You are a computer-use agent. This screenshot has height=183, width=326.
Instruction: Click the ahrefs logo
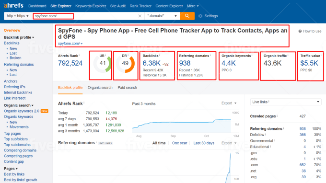13,5
